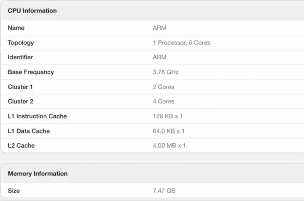Select the L1 Data Cache label
The height and width of the screenshot is (201, 304).
[x=29, y=131]
